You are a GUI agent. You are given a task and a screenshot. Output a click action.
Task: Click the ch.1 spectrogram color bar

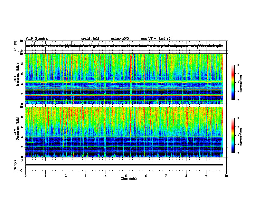tap(233, 82)
